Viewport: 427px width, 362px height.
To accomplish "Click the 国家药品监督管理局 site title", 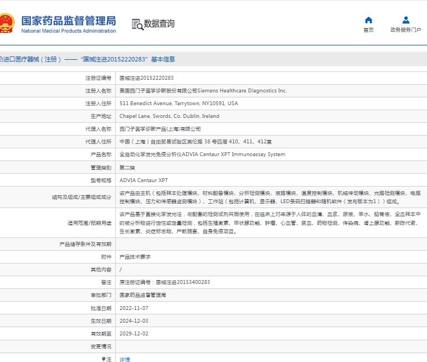I will (x=68, y=20).
